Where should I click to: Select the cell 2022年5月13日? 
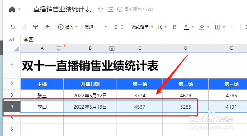[90, 107]
